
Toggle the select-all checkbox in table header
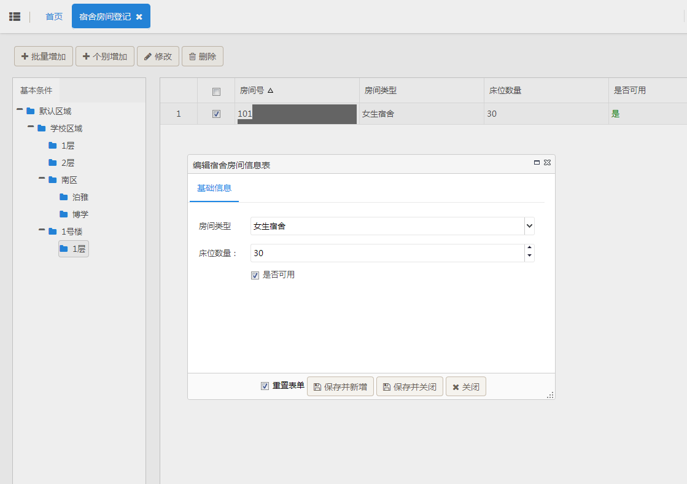[216, 92]
